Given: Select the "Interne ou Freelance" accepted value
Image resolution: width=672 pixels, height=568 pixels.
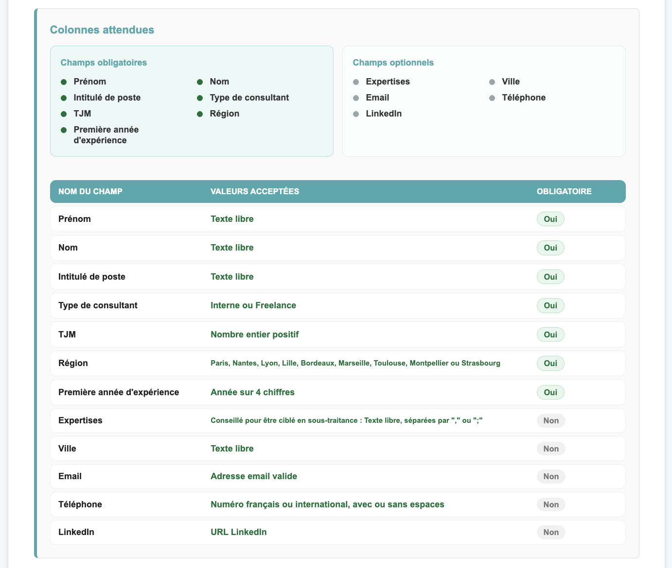Looking at the screenshot, I should pos(253,305).
